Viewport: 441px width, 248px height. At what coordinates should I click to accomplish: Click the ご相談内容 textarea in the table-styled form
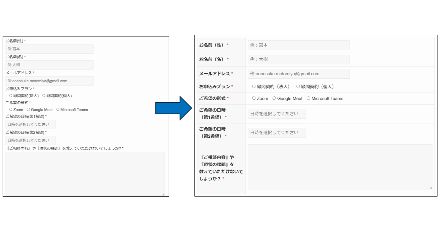[339, 167]
